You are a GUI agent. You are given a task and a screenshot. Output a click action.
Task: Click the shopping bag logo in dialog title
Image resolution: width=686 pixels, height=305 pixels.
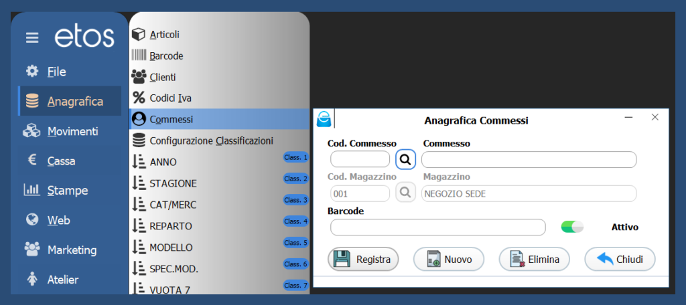click(324, 119)
